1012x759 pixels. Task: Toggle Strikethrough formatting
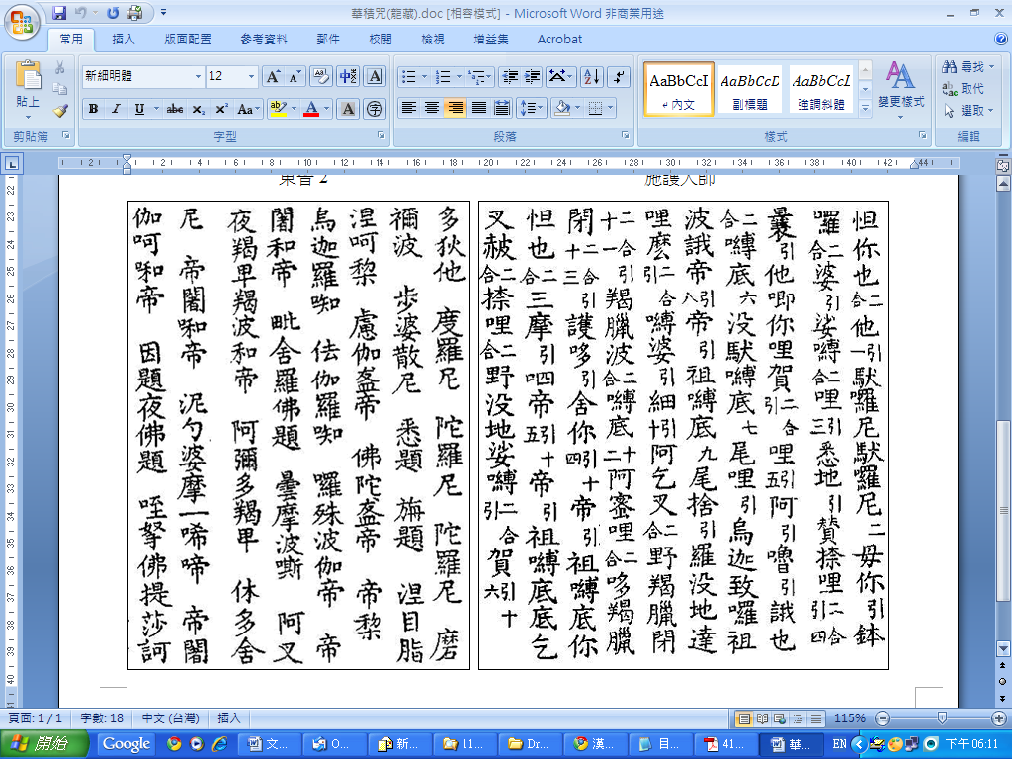pyautogui.click(x=175, y=109)
